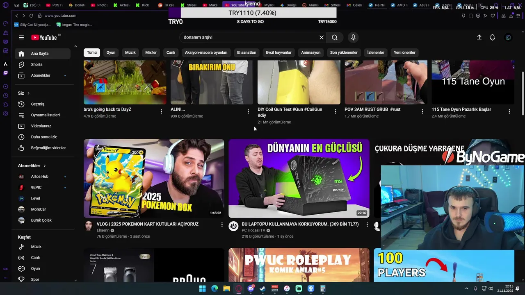Open options for bro's going back to DayZ
Screen dimensions: 525x295
161,111
